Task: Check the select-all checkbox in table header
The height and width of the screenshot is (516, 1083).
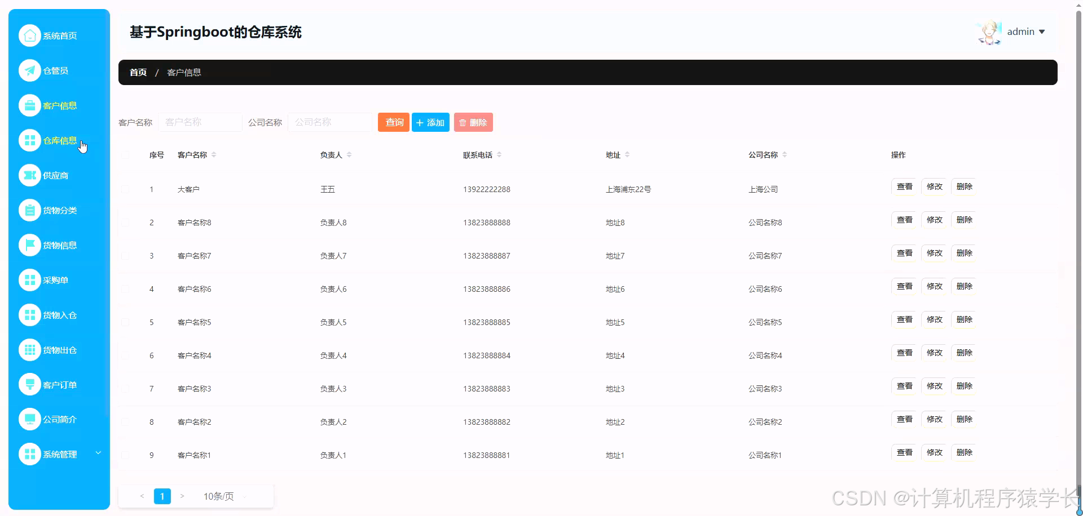Action: 125,155
